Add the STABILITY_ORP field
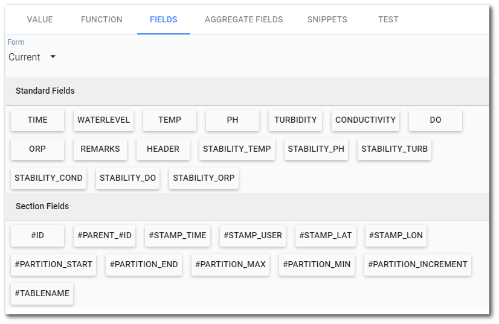The image size is (499, 324). coord(204,178)
